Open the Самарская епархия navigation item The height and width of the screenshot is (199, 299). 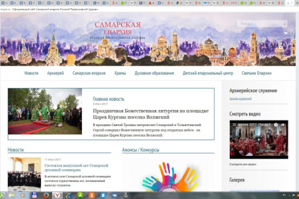point(89,73)
